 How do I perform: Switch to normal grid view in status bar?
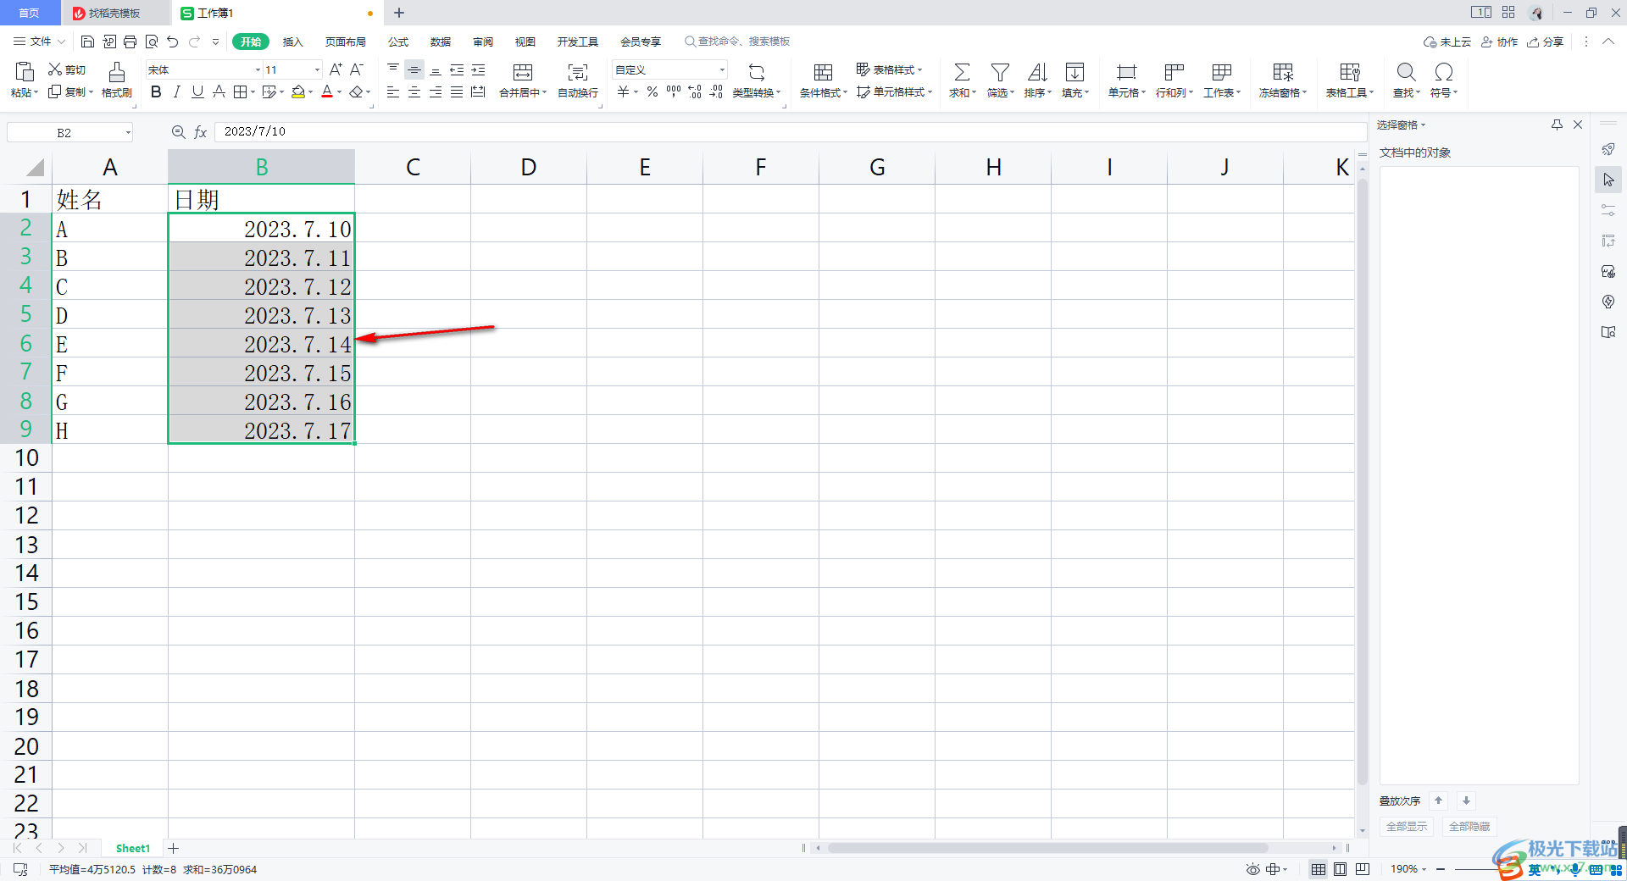pyautogui.click(x=1319, y=869)
